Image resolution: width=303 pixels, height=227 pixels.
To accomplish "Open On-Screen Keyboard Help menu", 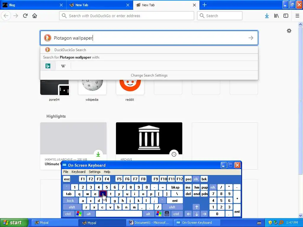I will [x=107, y=172].
